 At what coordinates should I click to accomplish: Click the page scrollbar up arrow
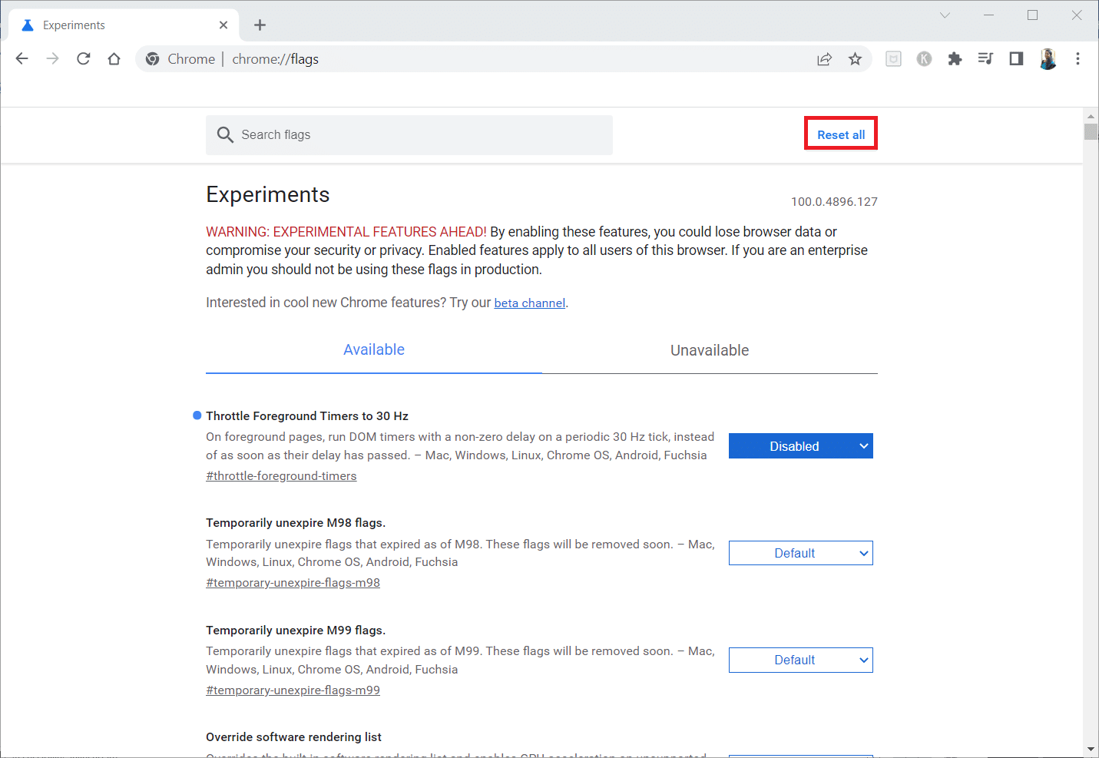click(1091, 116)
